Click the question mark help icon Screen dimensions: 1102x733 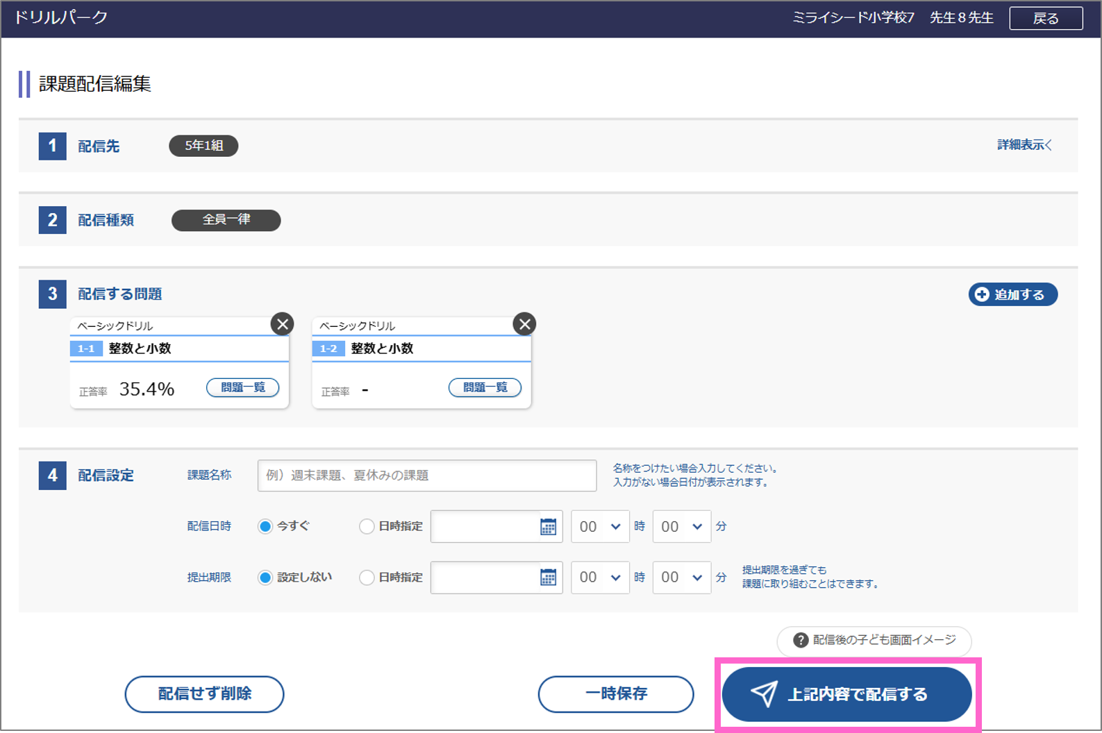(801, 640)
